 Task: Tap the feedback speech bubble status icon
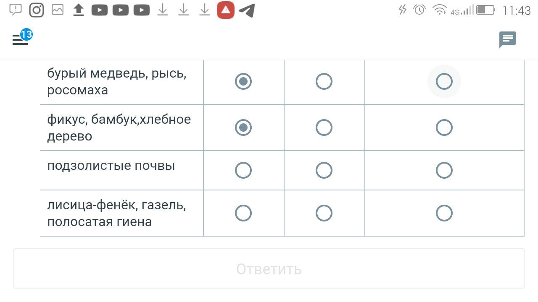[16, 9]
